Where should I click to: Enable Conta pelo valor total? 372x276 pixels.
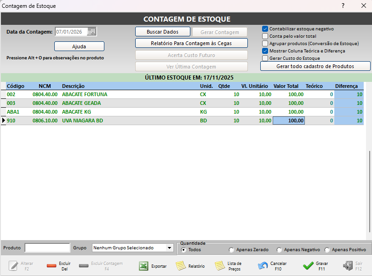[x=265, y=36]
